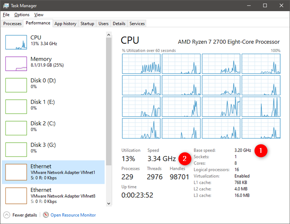The width and height of the screenshot is (290, 224).
Task: Click the VMware Network Adapter VMnet8 text
Action: click(63, 196)
